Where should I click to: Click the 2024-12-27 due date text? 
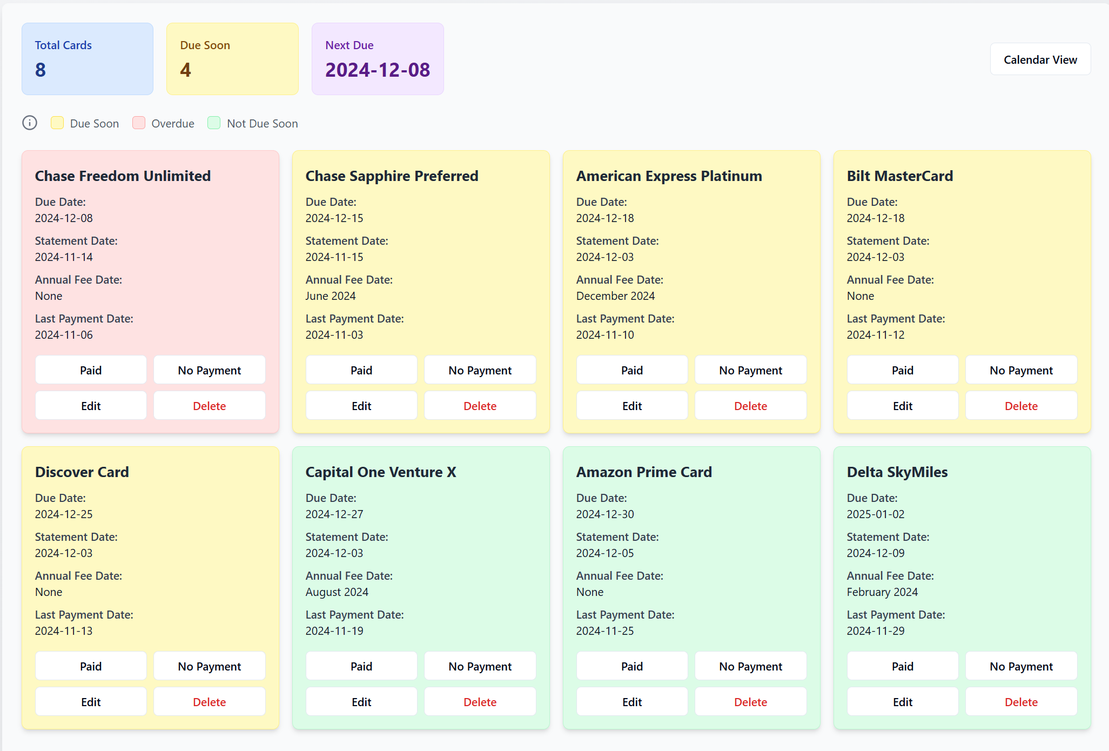(334, 514)
